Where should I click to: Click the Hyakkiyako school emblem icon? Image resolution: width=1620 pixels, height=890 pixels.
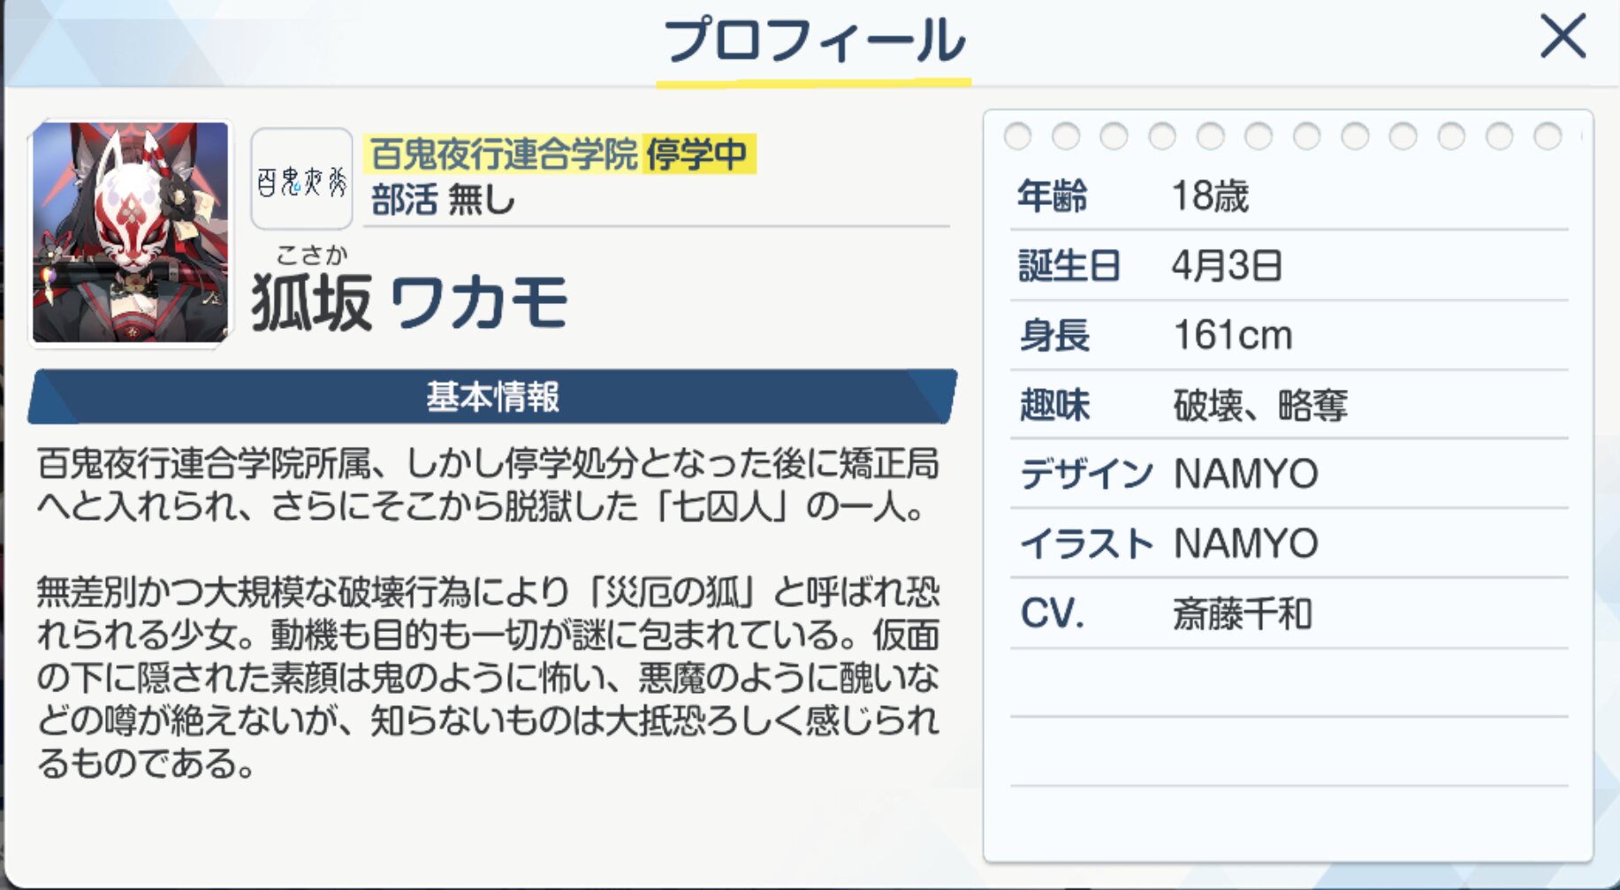click(x=301, y=179)
